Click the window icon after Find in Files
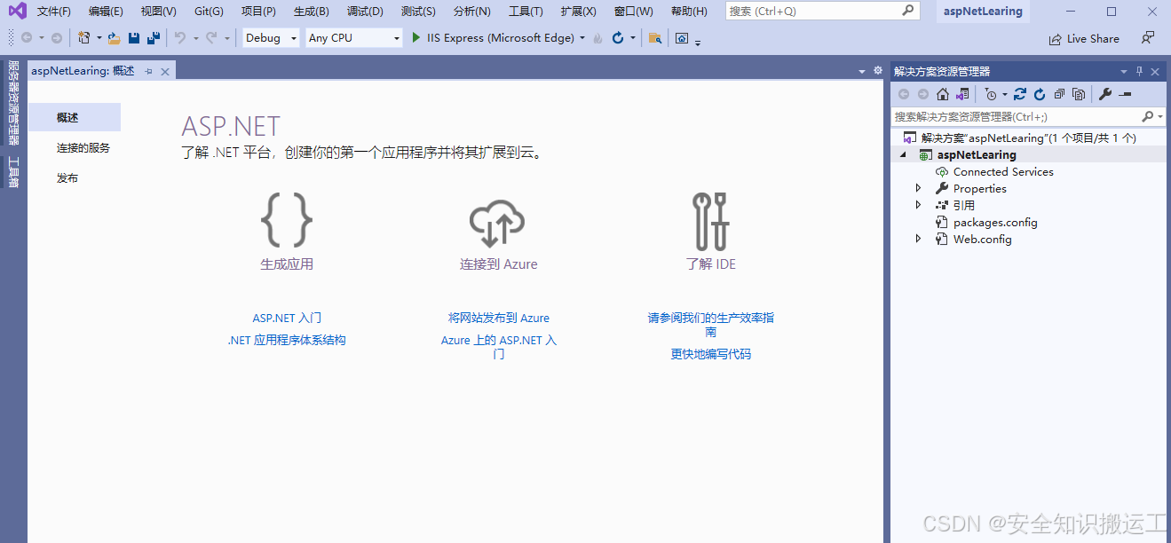This screenshot has width=1171, height=543. click(682, 38)
